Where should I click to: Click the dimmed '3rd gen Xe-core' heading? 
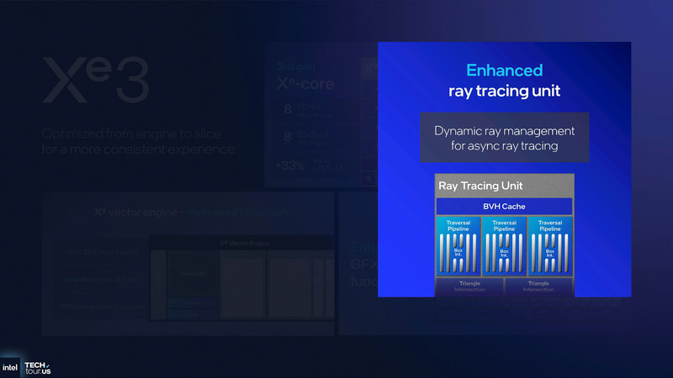point(305,77)
